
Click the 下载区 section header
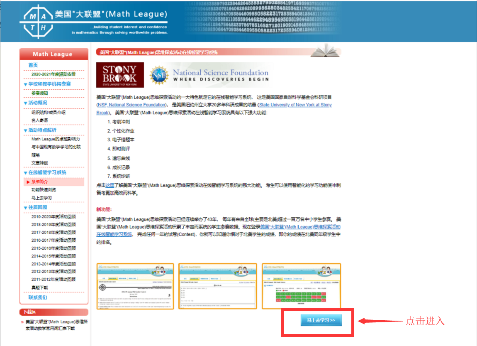pos(54,312)
